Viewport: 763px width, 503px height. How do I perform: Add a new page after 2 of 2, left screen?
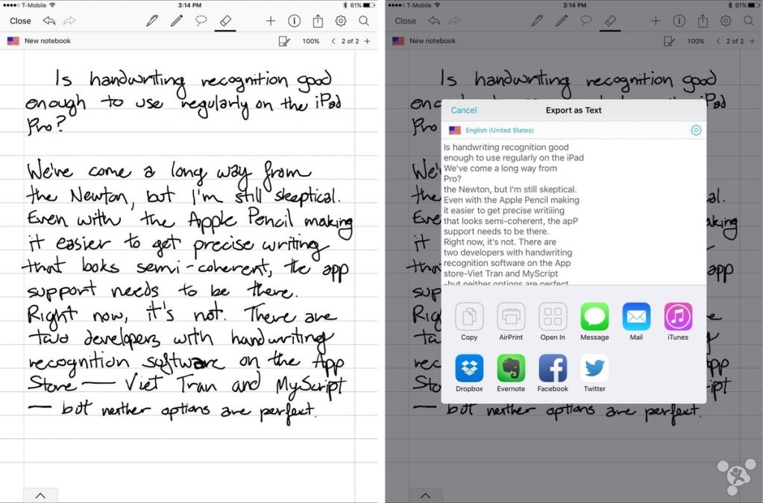[x=368, y=41]
